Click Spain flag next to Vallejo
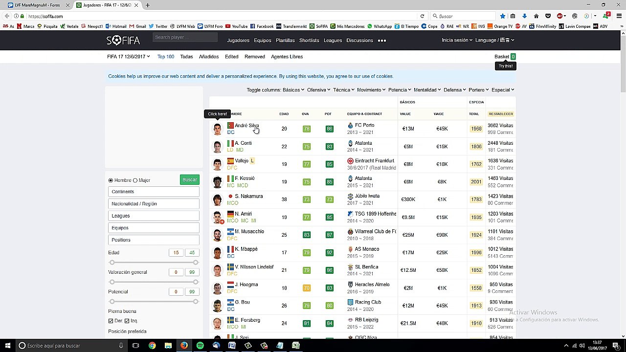 [x=230, y=161]
